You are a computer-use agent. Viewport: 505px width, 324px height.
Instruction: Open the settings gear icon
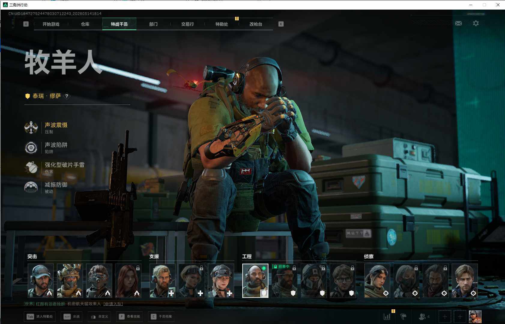pyautogui.click(x=476, y=23)
